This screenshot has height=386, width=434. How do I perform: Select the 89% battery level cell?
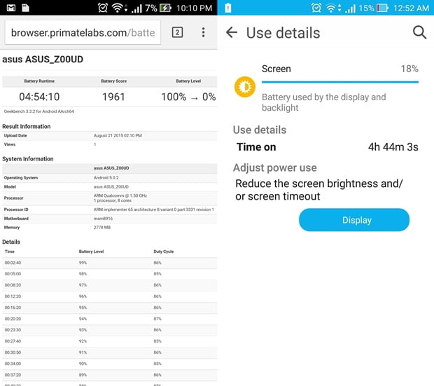point(83,375)
